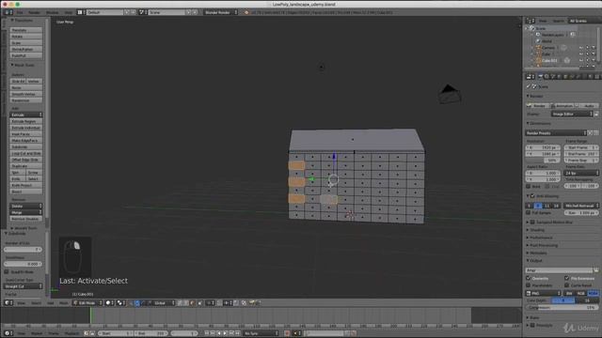Open the Render menu in top bar

tap(34, 12)
